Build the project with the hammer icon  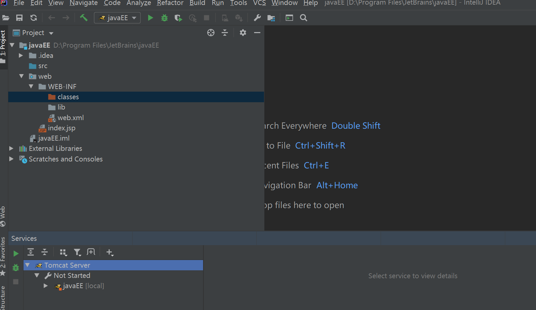click(x=83, y=18)
